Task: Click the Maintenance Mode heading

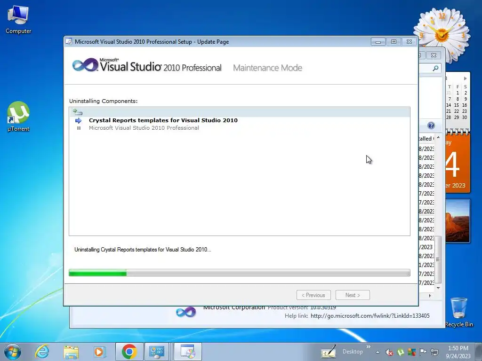Action: point(267,68)
